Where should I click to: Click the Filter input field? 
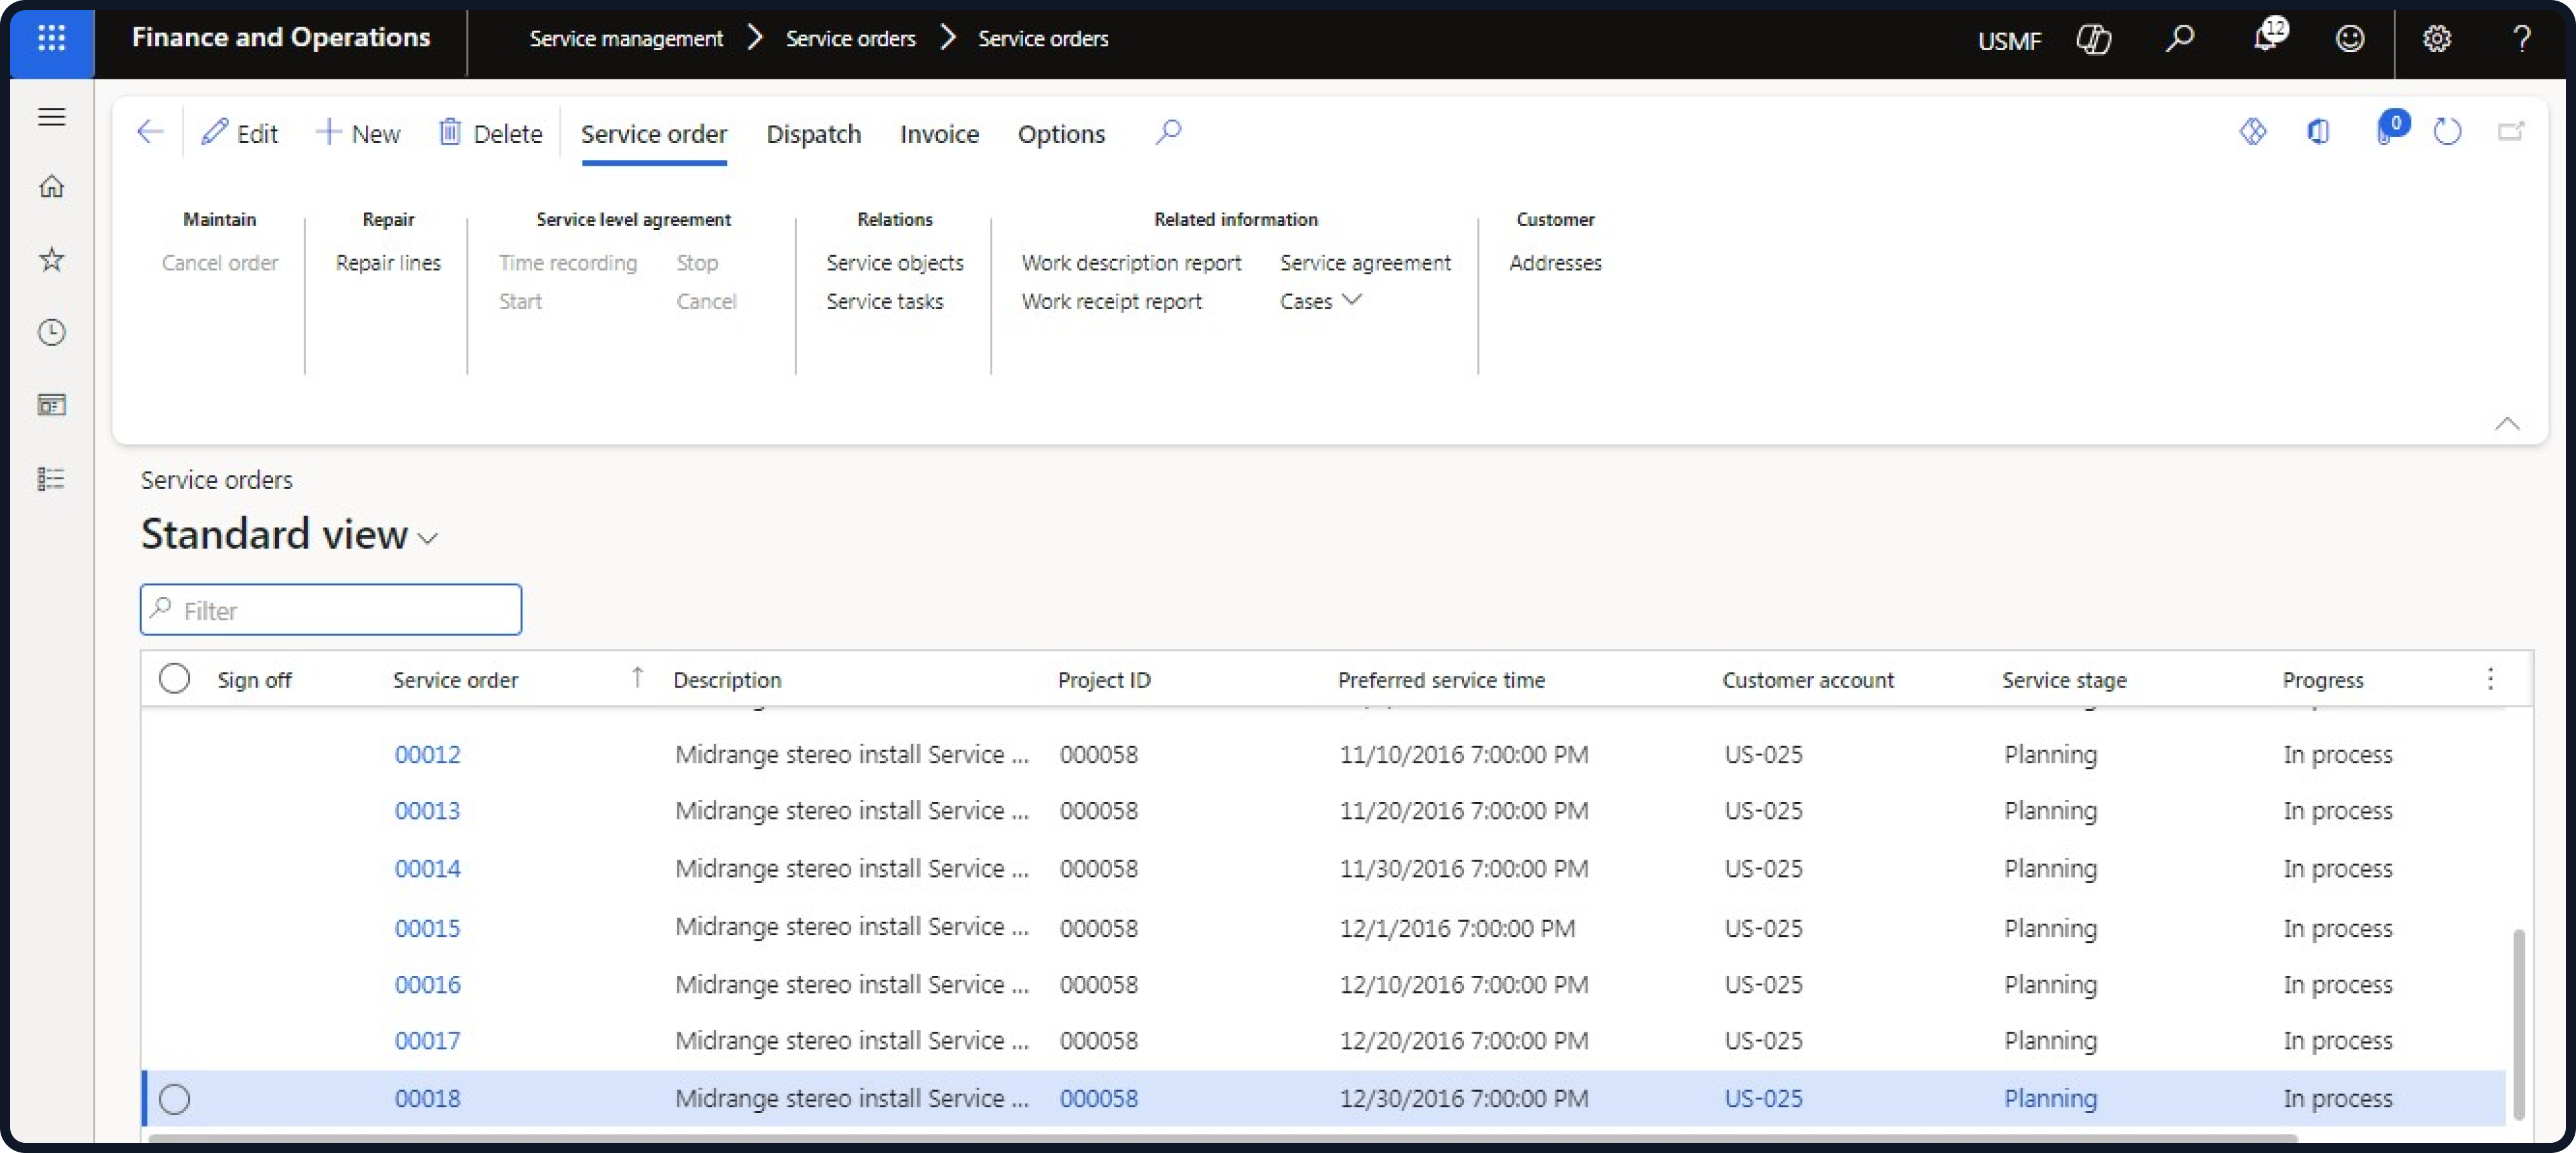click(x=330, y=609)
